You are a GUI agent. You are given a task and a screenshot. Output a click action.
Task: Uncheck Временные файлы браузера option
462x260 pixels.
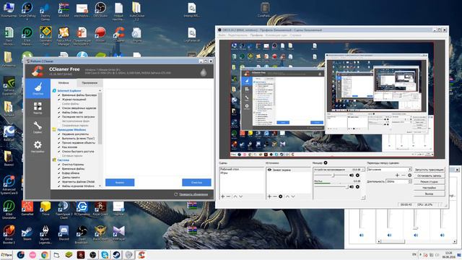point(59,95)
